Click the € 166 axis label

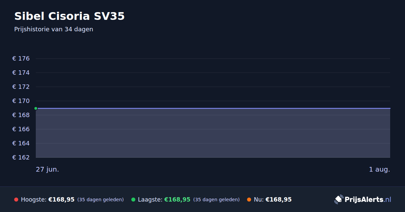tap(21, 129)
